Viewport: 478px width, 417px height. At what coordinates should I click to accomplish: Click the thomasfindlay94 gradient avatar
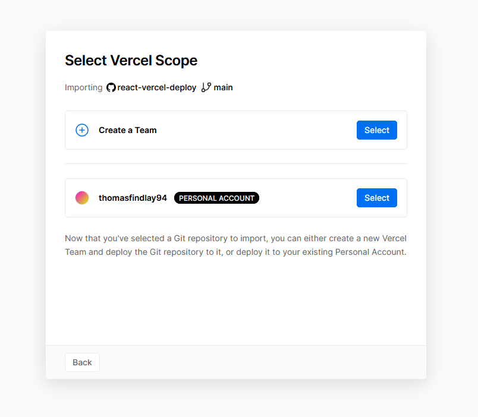[82, 198]
